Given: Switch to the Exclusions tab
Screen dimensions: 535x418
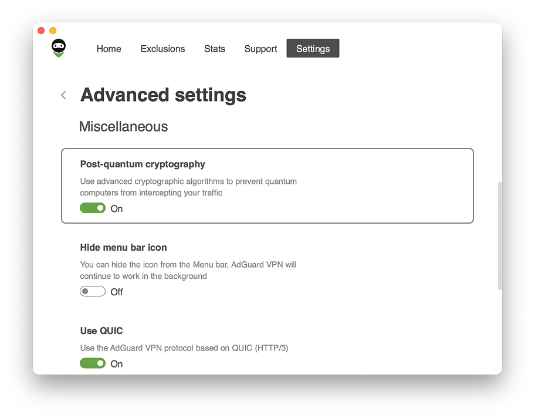Looking at the screenshot, I should 162,49.
